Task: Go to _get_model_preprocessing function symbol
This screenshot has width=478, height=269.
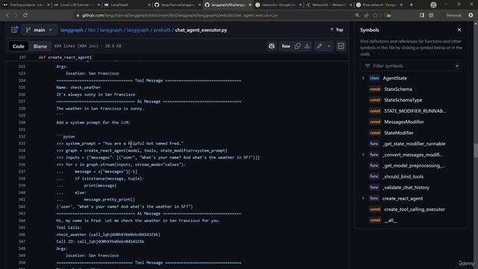Action: (414, 166)
